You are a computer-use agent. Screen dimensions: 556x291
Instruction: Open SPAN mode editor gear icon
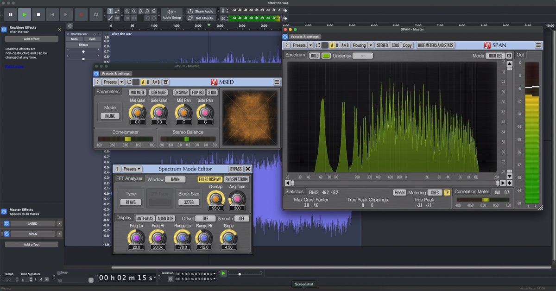[x=509, y=56]
